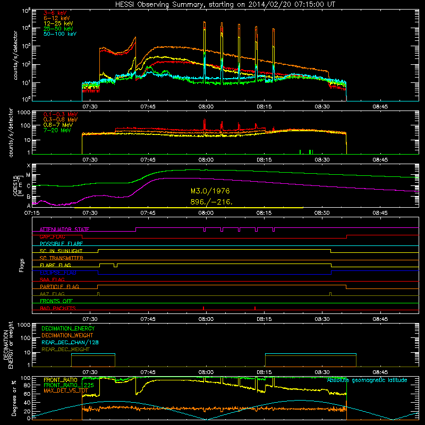425x425 pixels.
Task: Select the 25-50 keV legend label
Action: pyautogui.click(x=58, y=29)
